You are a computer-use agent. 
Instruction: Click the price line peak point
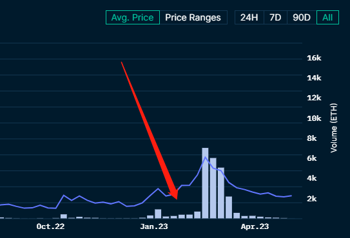coord(205,158)
